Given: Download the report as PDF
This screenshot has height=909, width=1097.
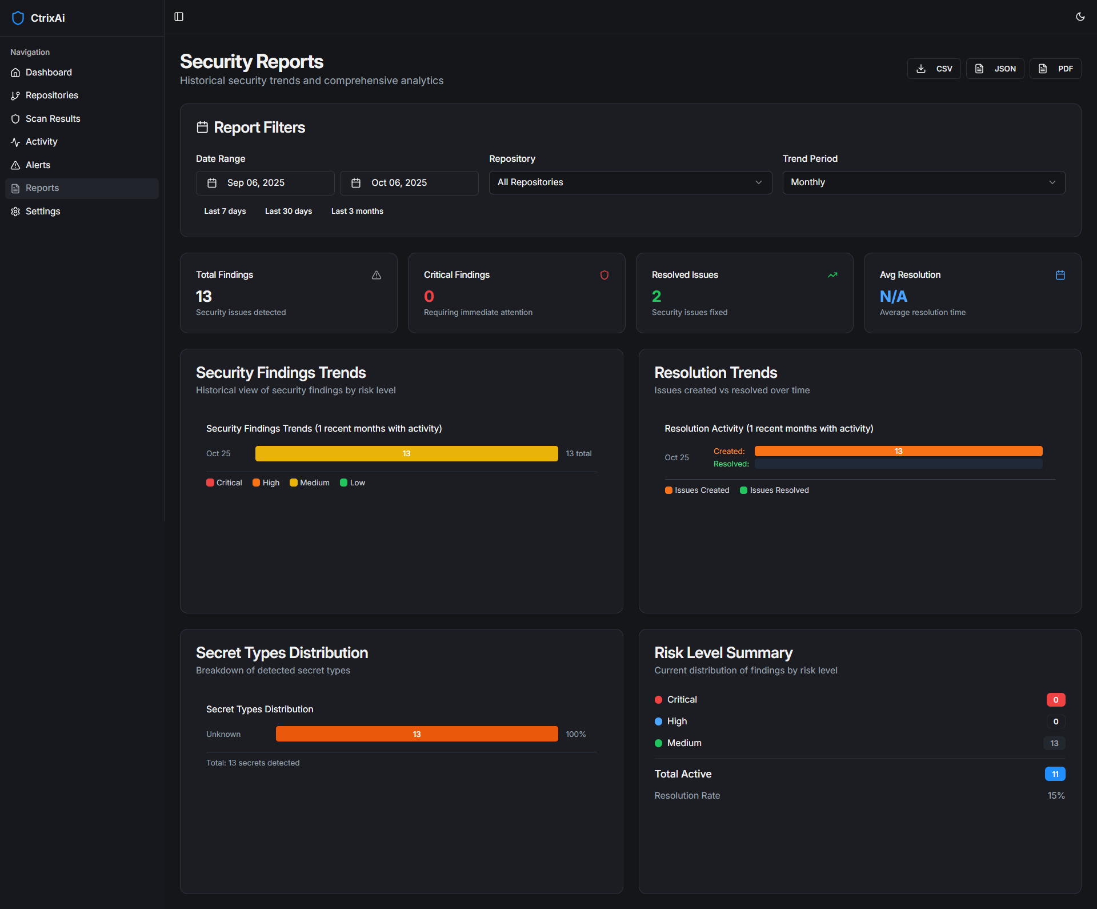Looking at the screenshot, I should tap(1055, 69).
